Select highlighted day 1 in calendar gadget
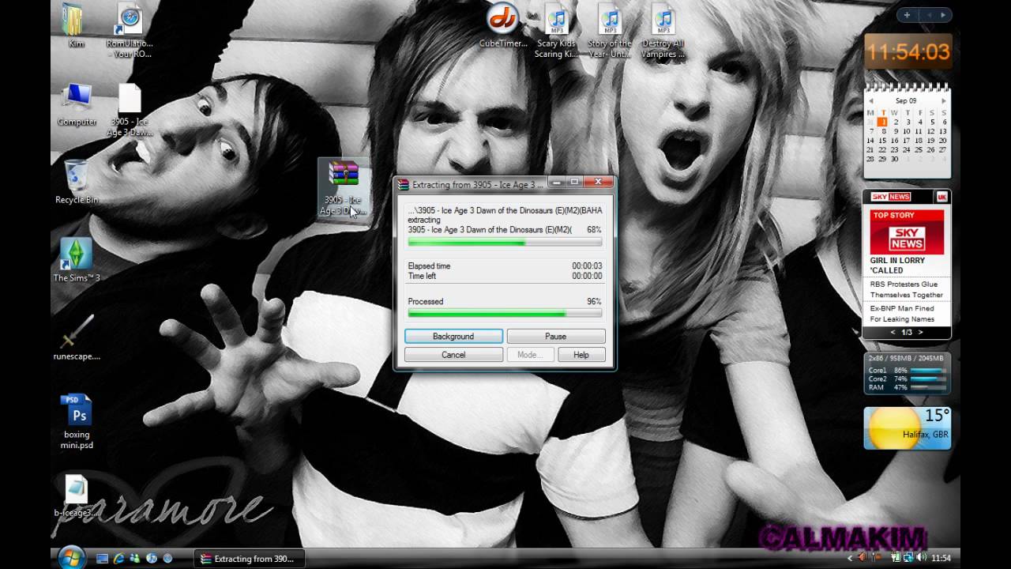 click(882, 122)
